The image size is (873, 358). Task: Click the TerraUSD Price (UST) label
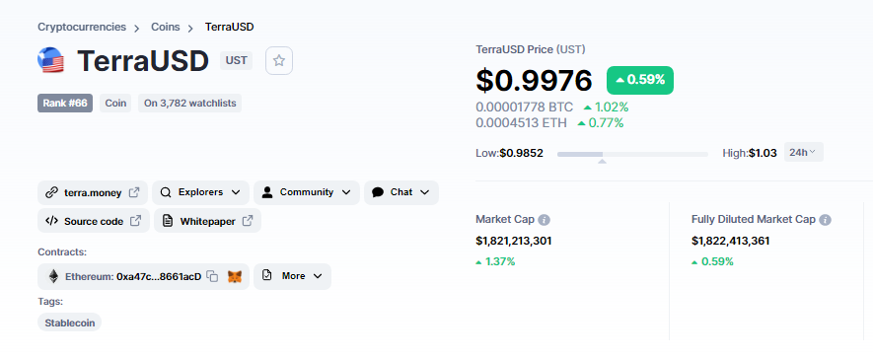(x=531, y=49)
